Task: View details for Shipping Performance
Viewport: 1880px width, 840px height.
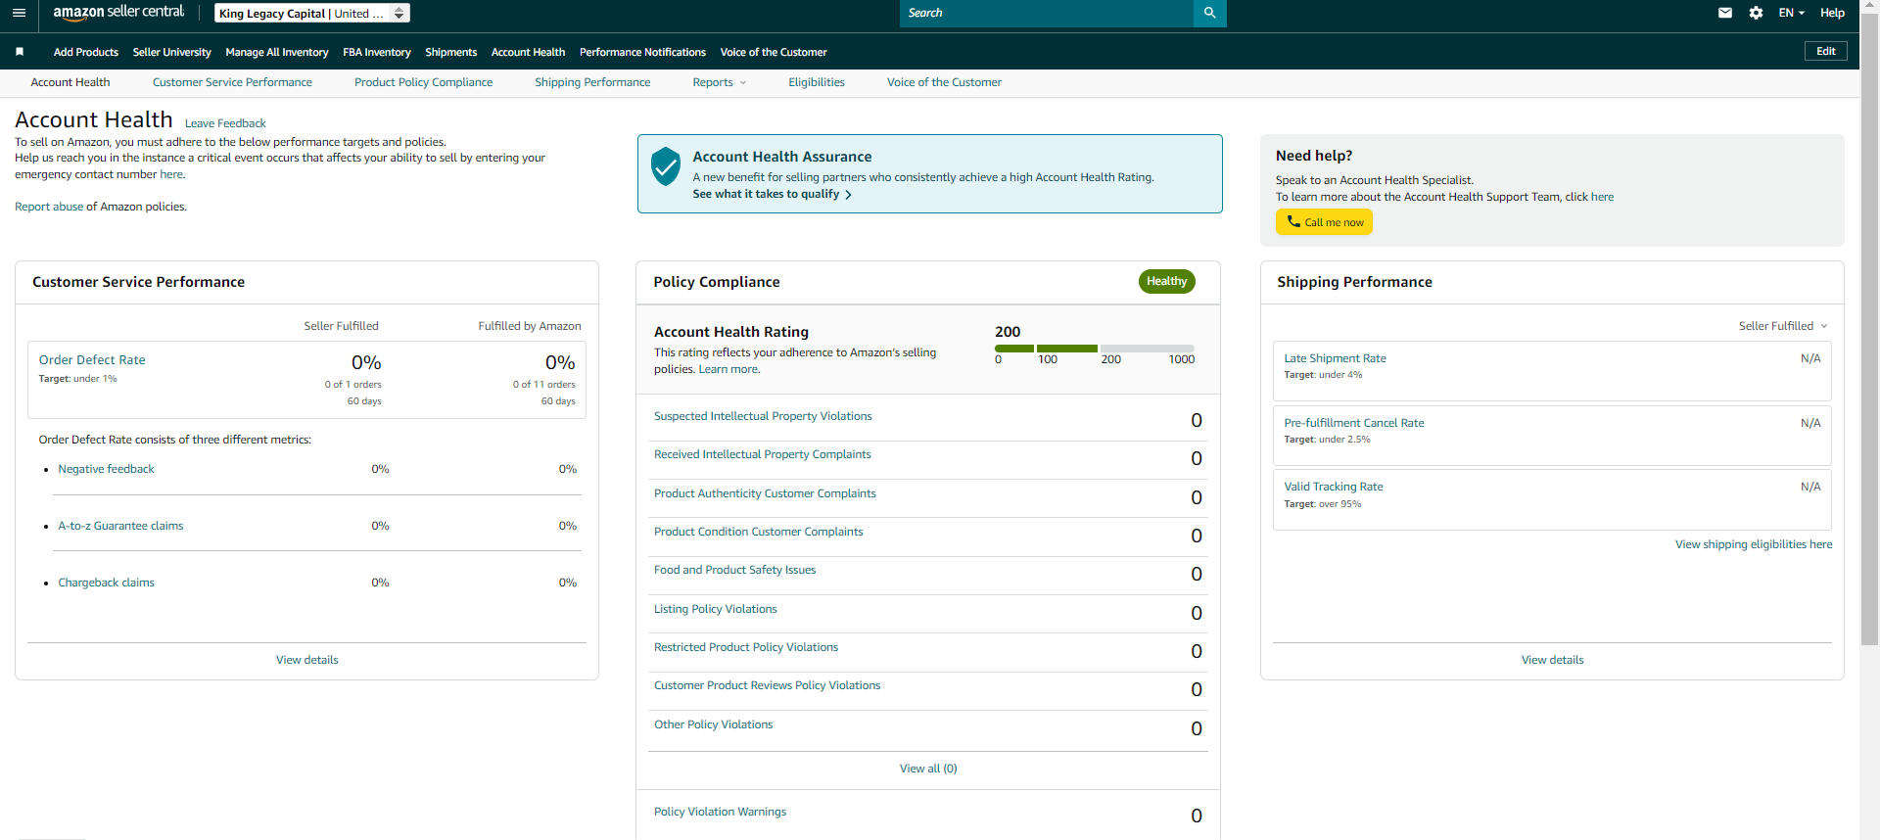Action: 1552,660
